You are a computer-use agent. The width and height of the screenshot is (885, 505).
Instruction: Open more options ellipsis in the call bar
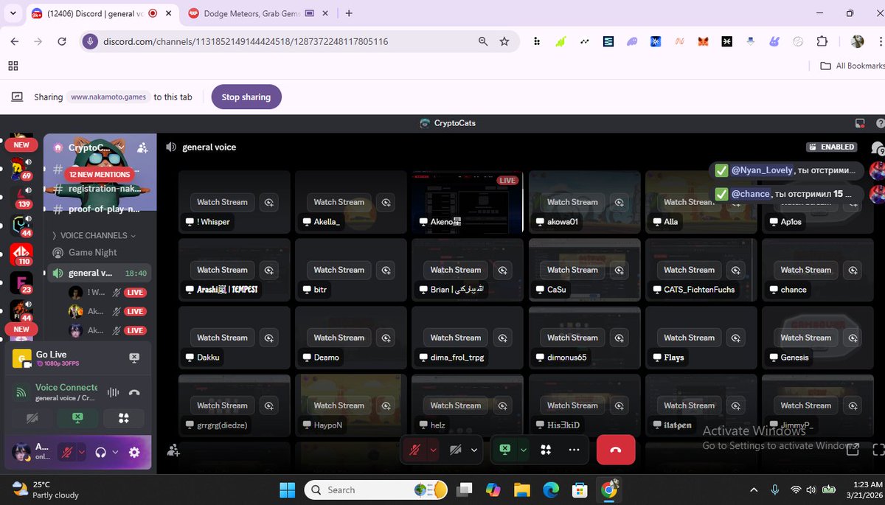pyautogui.click(x=575, y=450)
